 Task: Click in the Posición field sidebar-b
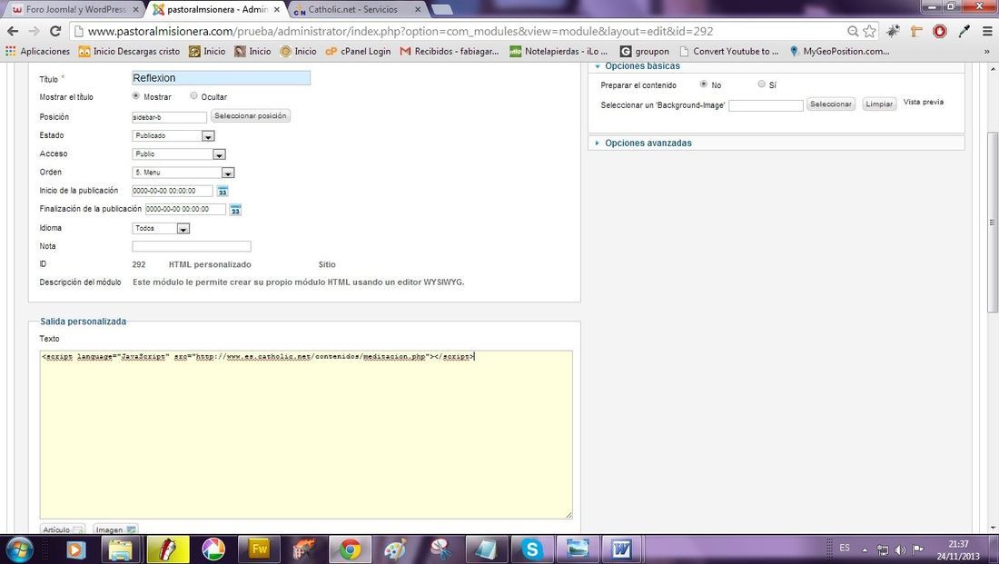tap(169, 117)
